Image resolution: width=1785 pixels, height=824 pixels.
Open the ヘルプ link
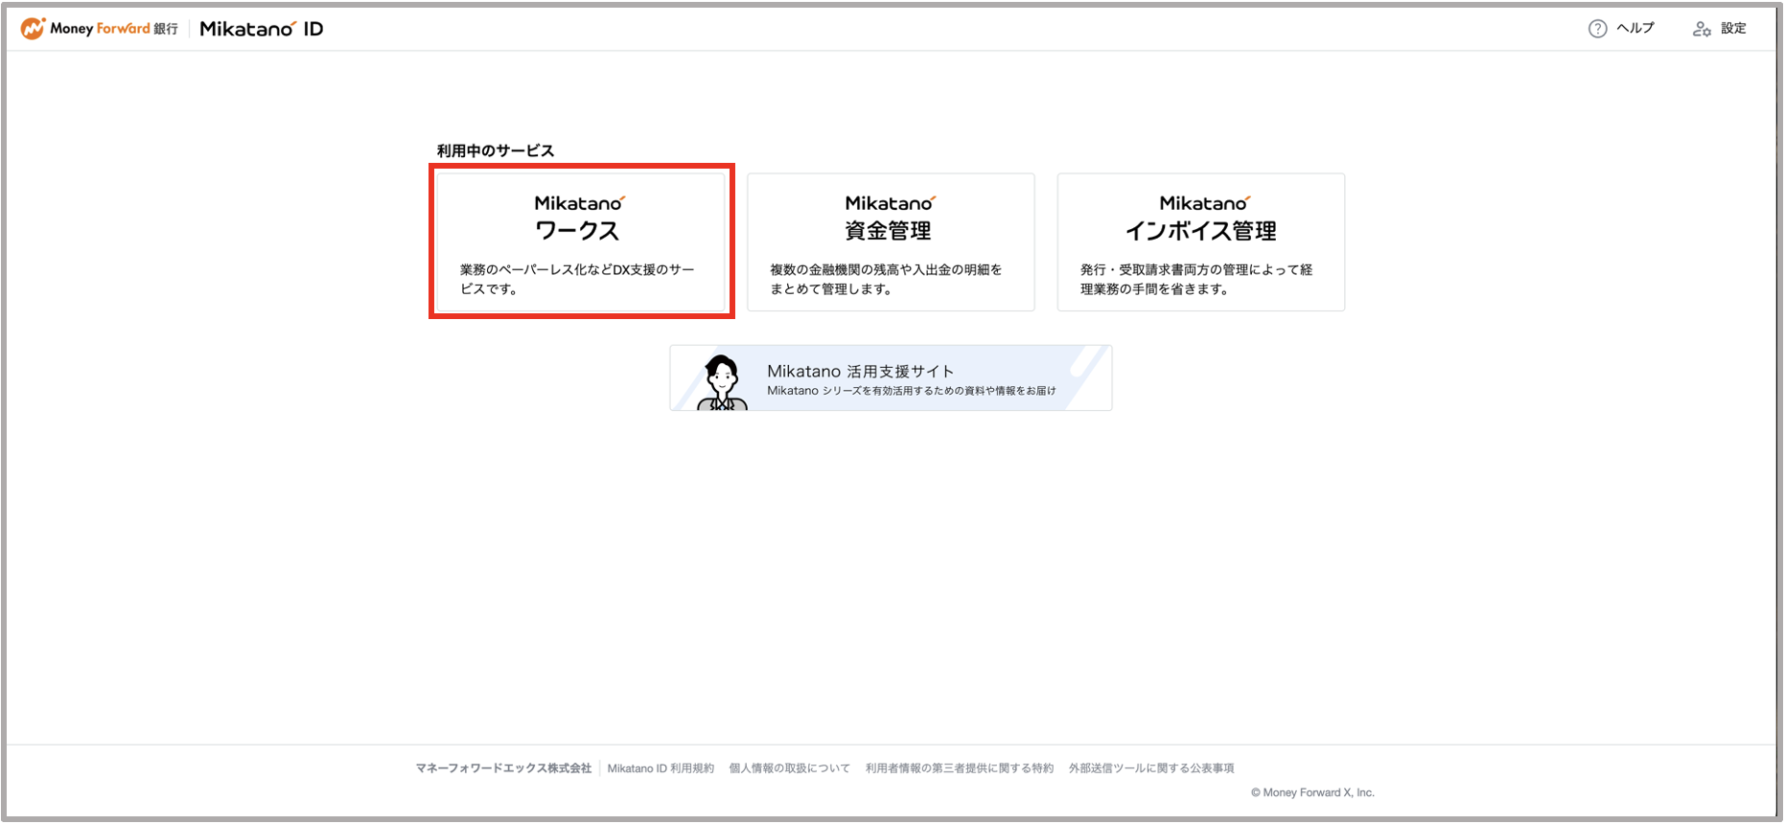1635,29
